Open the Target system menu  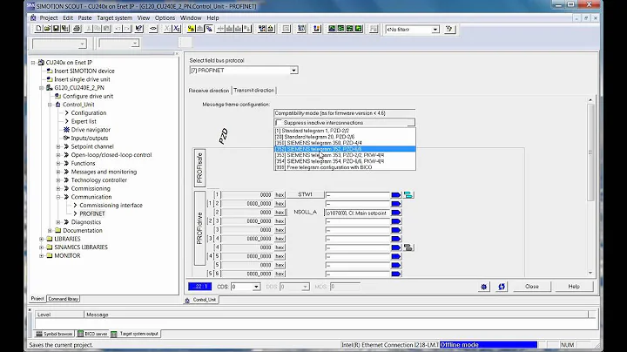coord(114,18)
